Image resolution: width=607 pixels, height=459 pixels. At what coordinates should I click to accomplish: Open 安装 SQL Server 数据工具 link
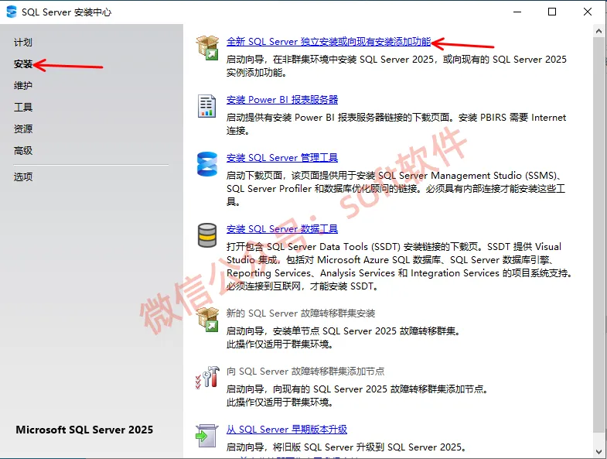pyautogui.click(x=281, y=229)
